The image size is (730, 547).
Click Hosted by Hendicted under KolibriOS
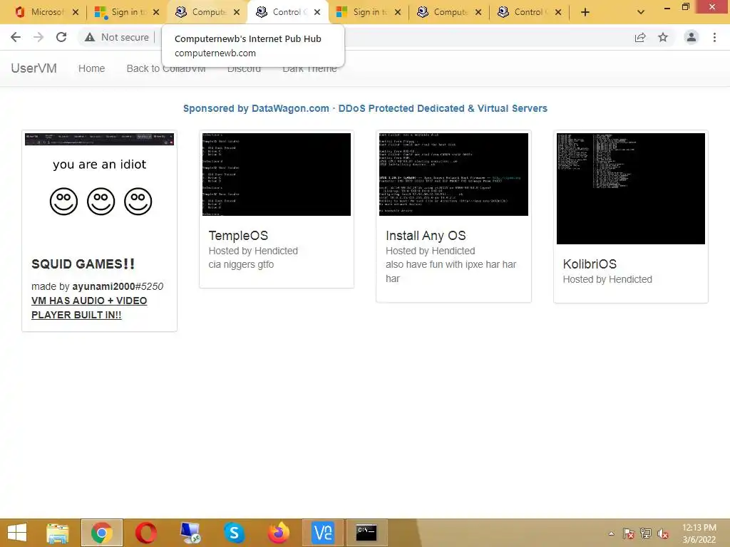(607, 279)
